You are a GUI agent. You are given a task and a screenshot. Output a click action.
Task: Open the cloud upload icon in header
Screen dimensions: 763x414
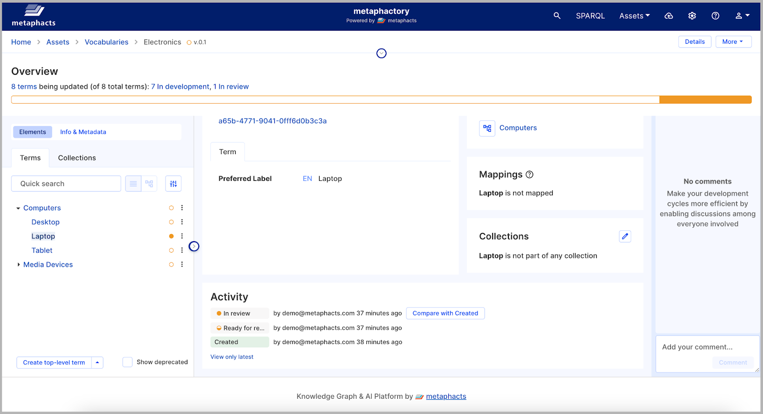669,16
